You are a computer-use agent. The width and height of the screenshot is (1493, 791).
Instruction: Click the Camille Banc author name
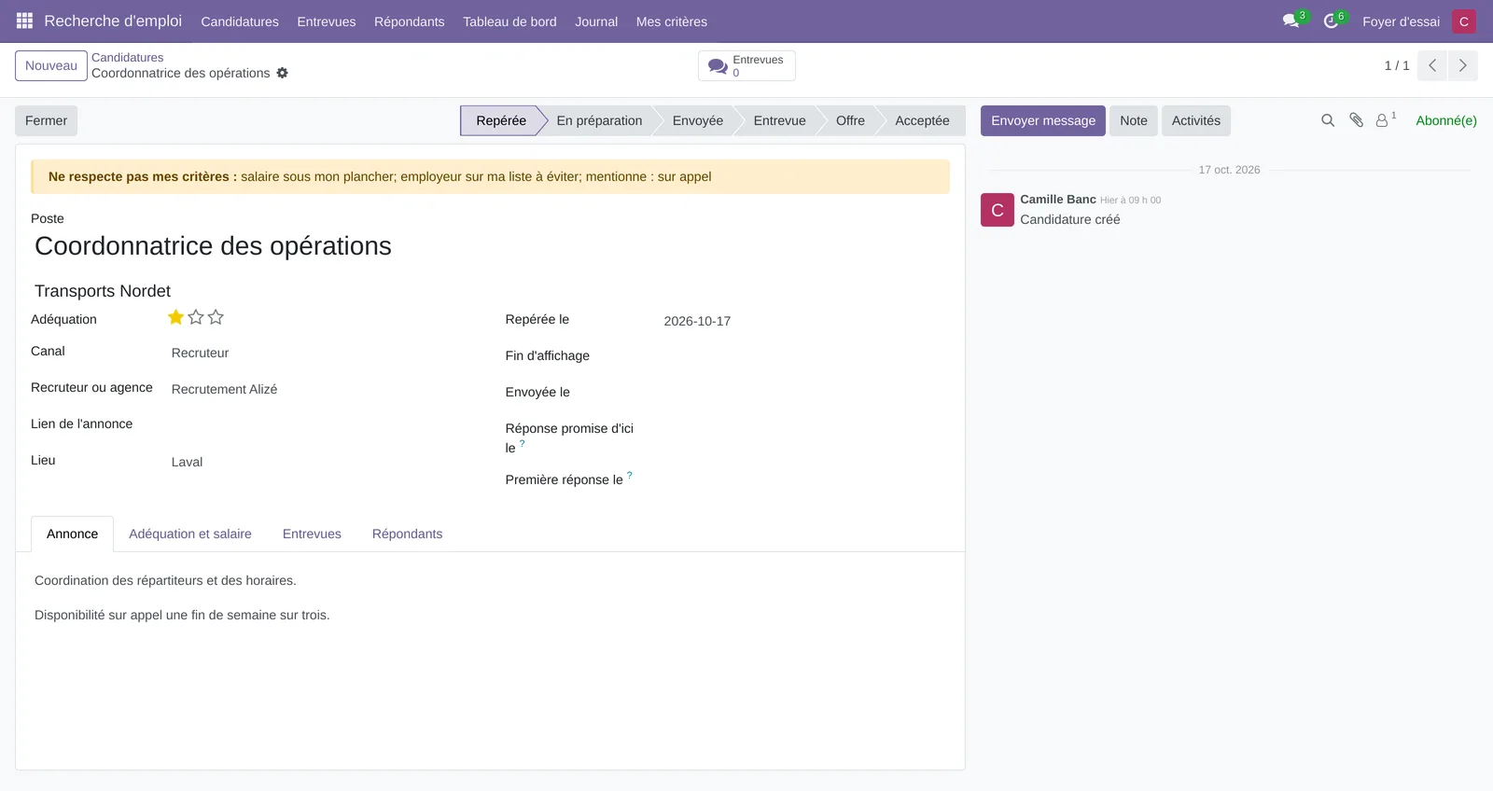(1058, 200)
